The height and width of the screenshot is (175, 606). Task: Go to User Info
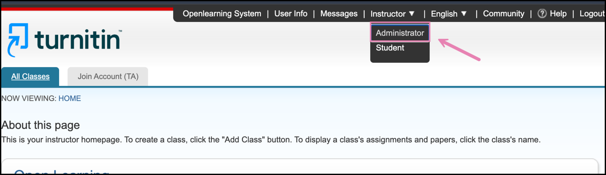[291, 14]
